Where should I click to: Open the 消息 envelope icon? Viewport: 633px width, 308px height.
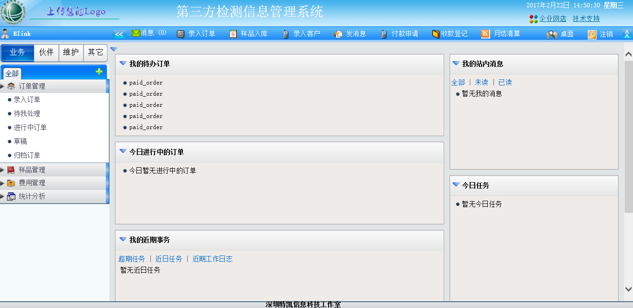(136, 33)
